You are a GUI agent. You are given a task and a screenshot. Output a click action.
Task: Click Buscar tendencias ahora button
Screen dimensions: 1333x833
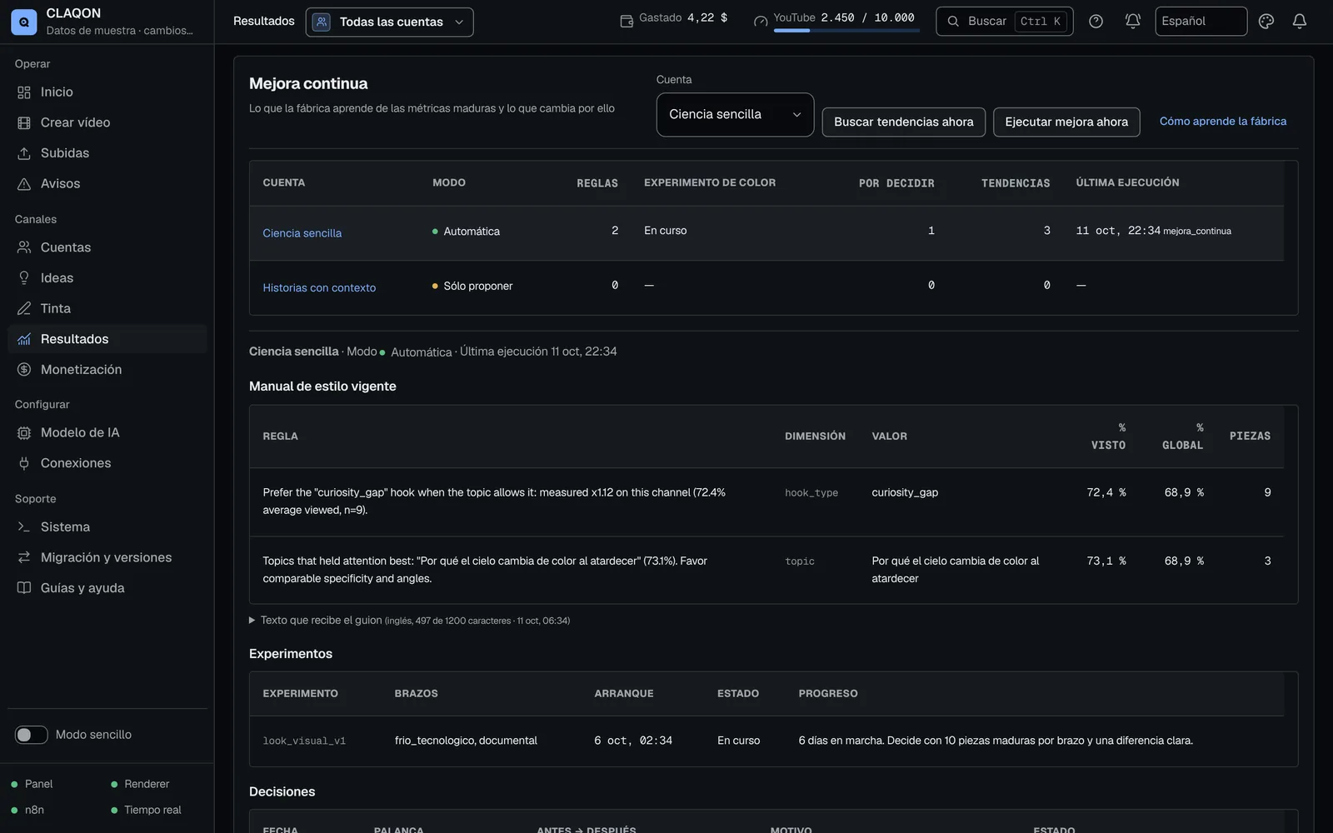pos(903,122)
